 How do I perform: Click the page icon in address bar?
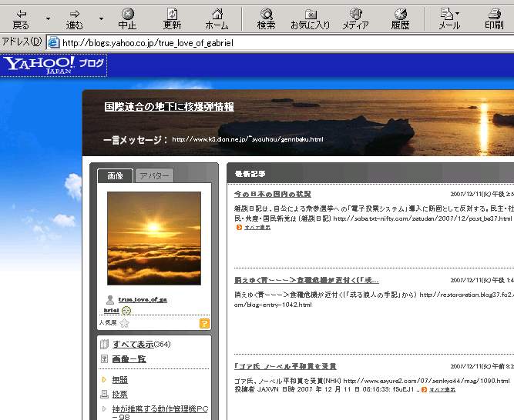[x=54, y=43]
